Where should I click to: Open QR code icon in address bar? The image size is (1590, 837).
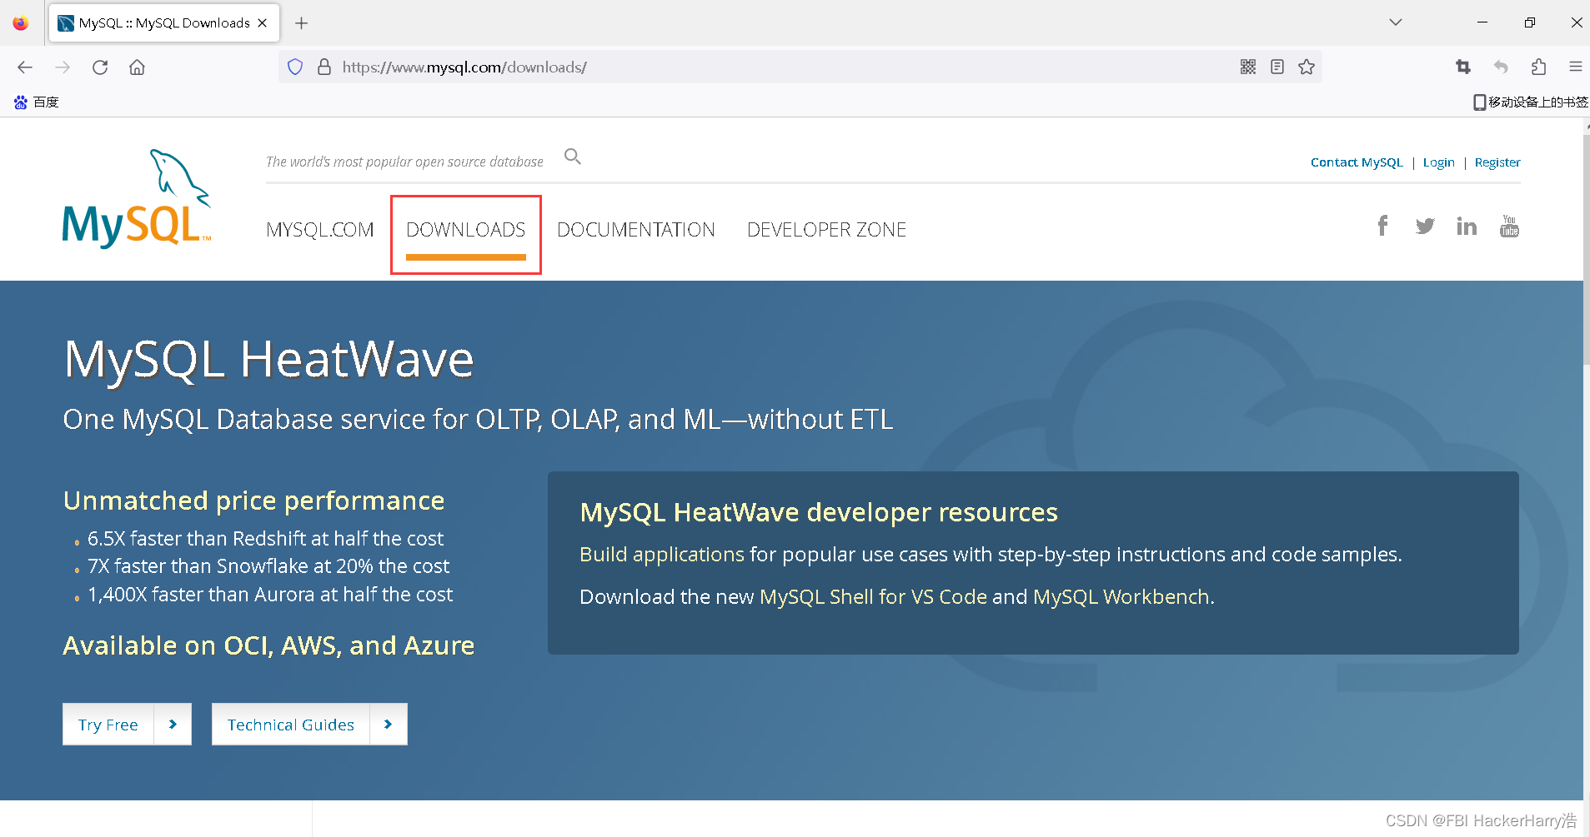point(1247,67)
